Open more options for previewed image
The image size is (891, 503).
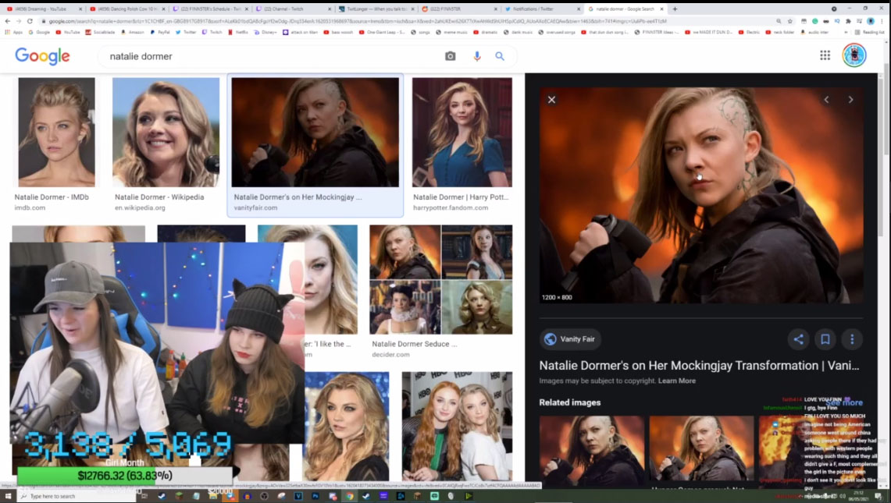pyautogui.click(x=852, y=339)
